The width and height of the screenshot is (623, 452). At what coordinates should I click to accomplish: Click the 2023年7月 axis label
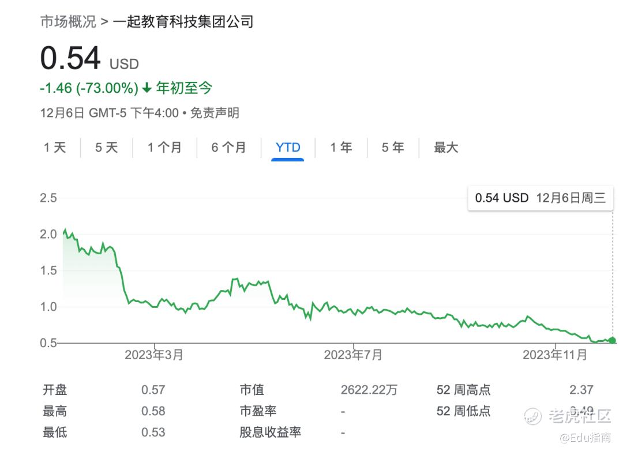pos(353,355)
